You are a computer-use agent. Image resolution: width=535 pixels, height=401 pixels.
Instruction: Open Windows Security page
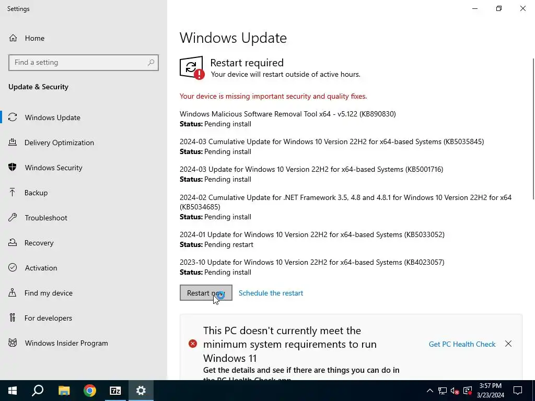(x=84, y=168)
